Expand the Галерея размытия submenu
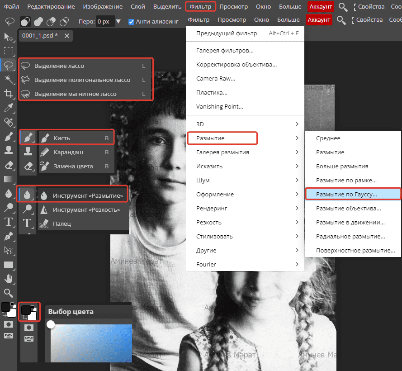Viewport: 402px width, 371px height. coord(245,152)
